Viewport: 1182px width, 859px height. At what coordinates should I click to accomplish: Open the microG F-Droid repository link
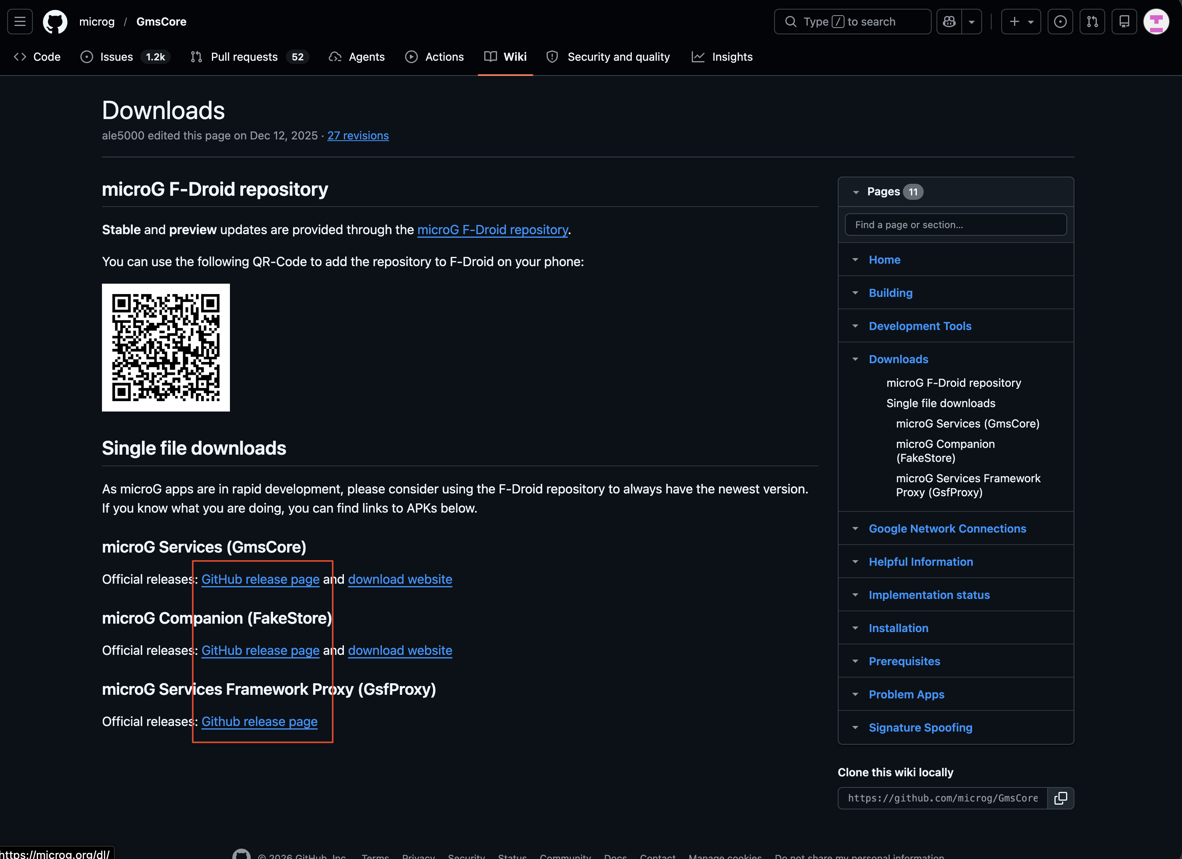pos(493,230)
